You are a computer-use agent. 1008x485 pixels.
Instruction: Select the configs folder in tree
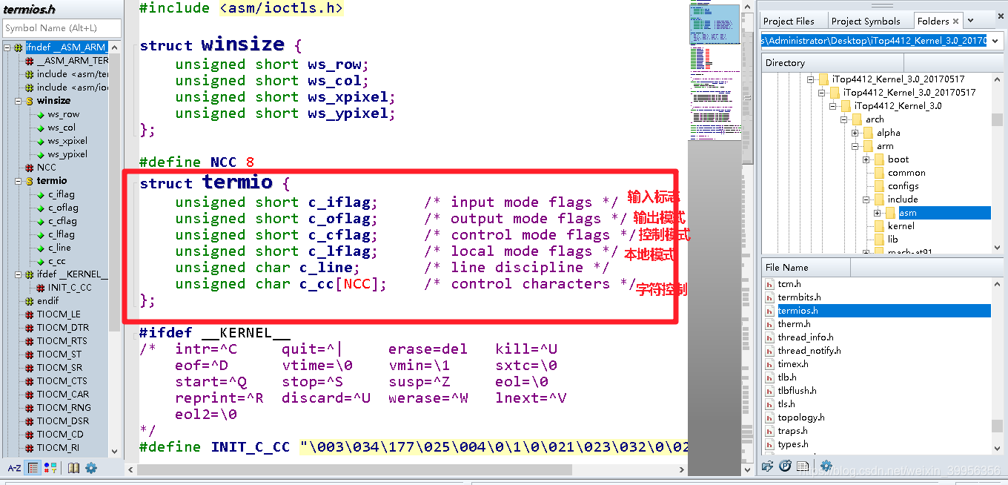(x=903, y=186)
